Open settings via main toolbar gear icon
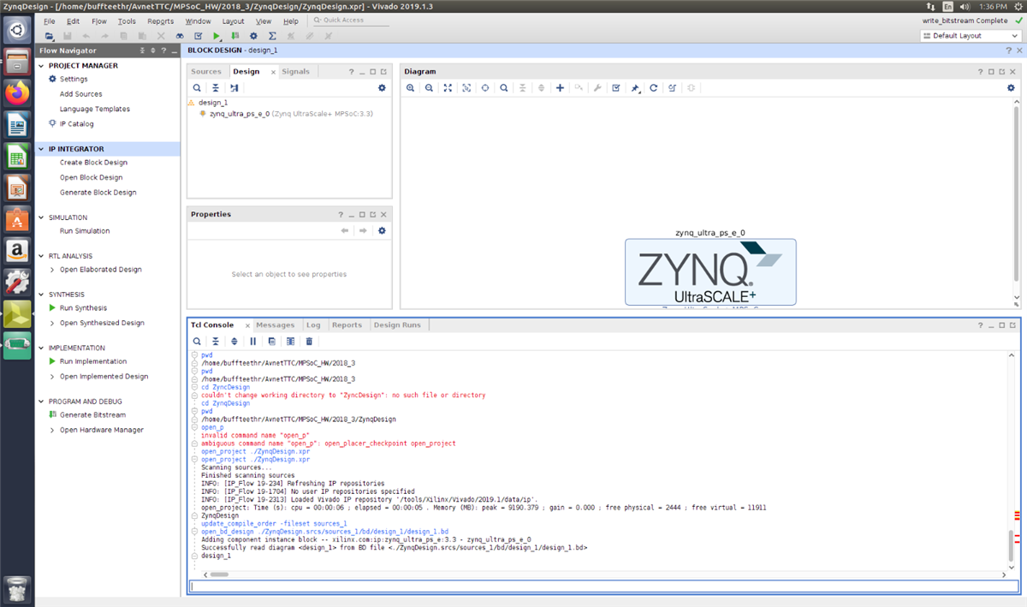The height and width of the screenshot is (607, 1027). [x=253, y=36]
